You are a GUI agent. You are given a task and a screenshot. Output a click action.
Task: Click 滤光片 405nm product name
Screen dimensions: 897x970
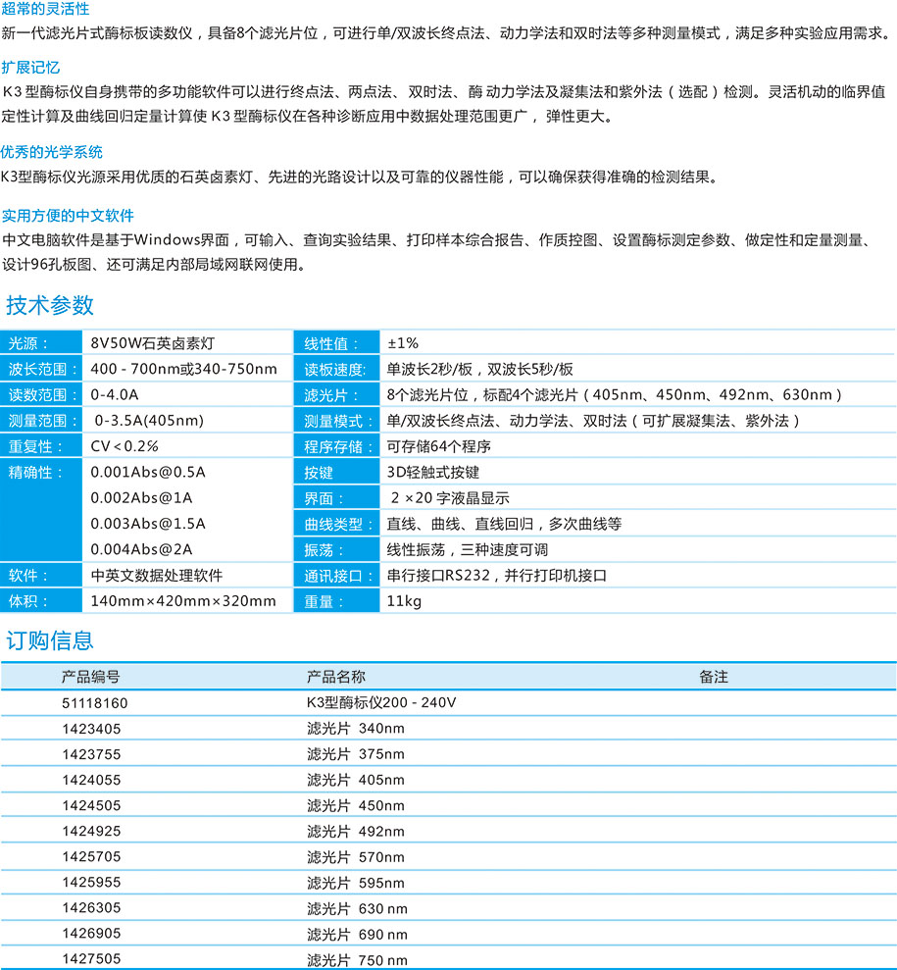(356, 780)
